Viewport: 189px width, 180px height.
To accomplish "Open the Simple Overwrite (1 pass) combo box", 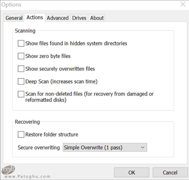I will coord(105,148).
